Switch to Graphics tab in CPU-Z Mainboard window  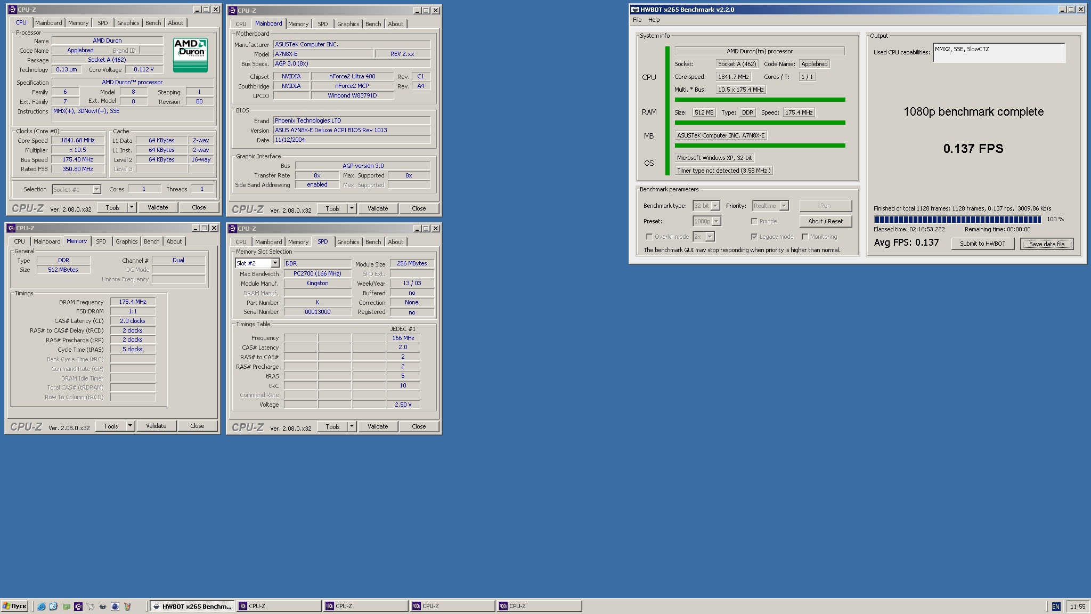348,24
